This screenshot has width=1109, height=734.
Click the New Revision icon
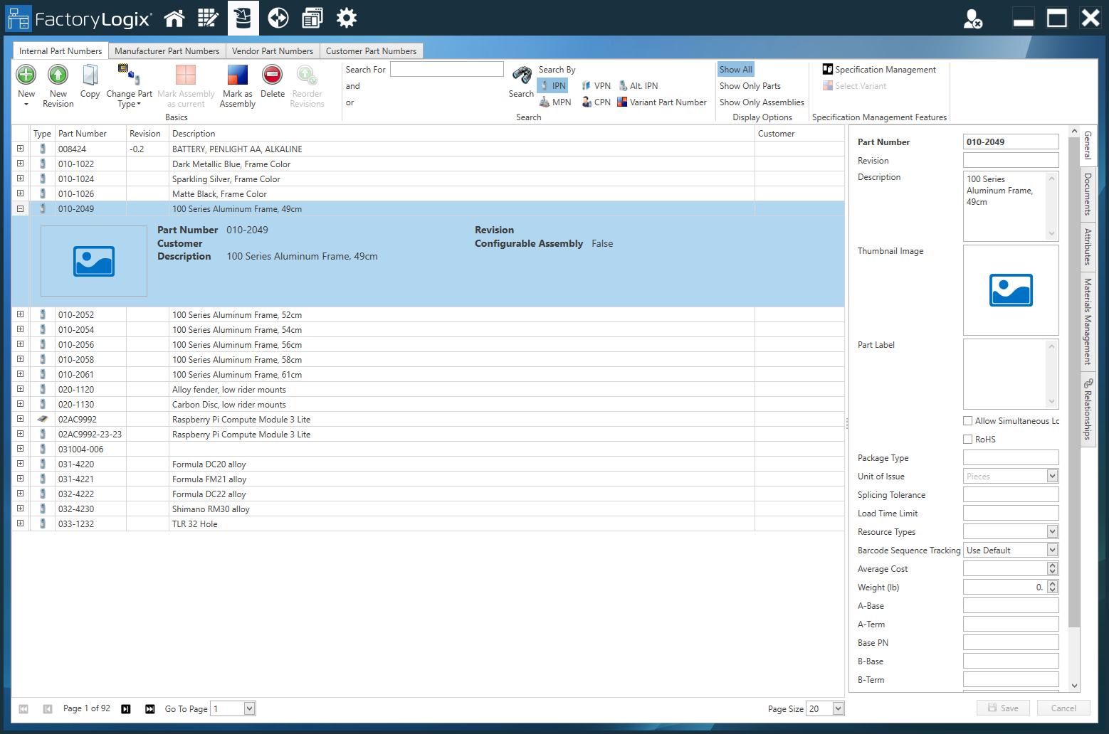point(58,75)
